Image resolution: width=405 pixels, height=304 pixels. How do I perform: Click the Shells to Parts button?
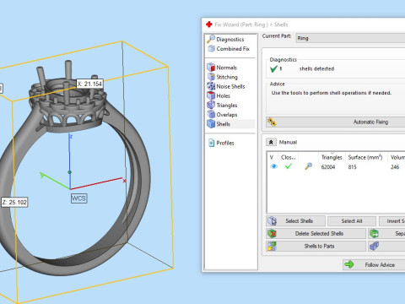pyautogui.click(x=316, y=246)
